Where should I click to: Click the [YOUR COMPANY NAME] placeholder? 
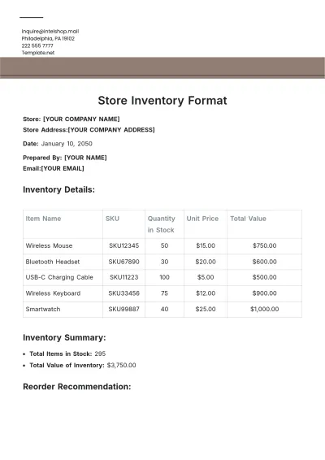pos(81,119)
